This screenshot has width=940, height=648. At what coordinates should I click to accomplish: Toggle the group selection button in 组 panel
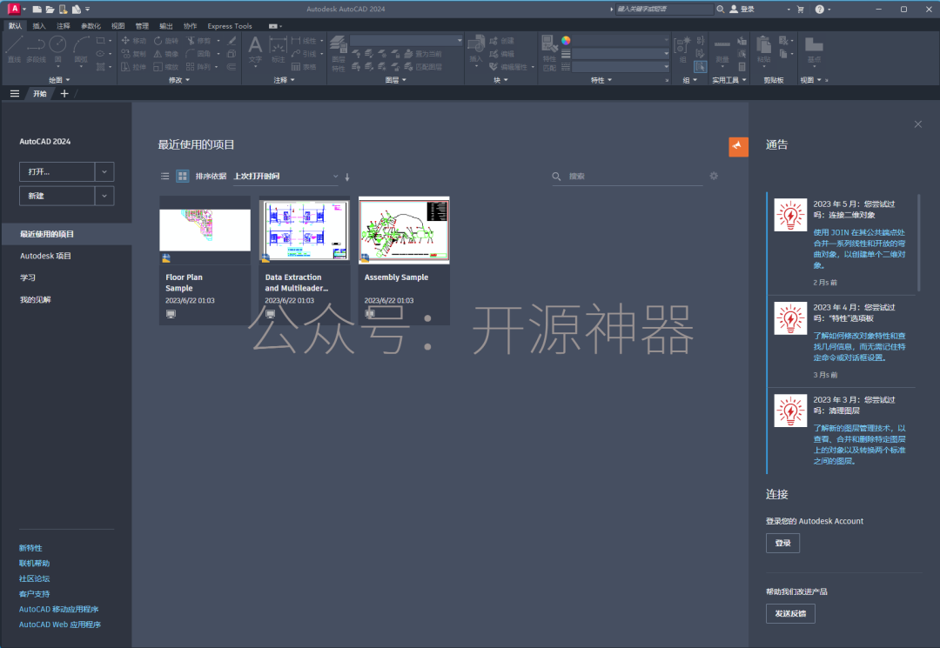700,66
